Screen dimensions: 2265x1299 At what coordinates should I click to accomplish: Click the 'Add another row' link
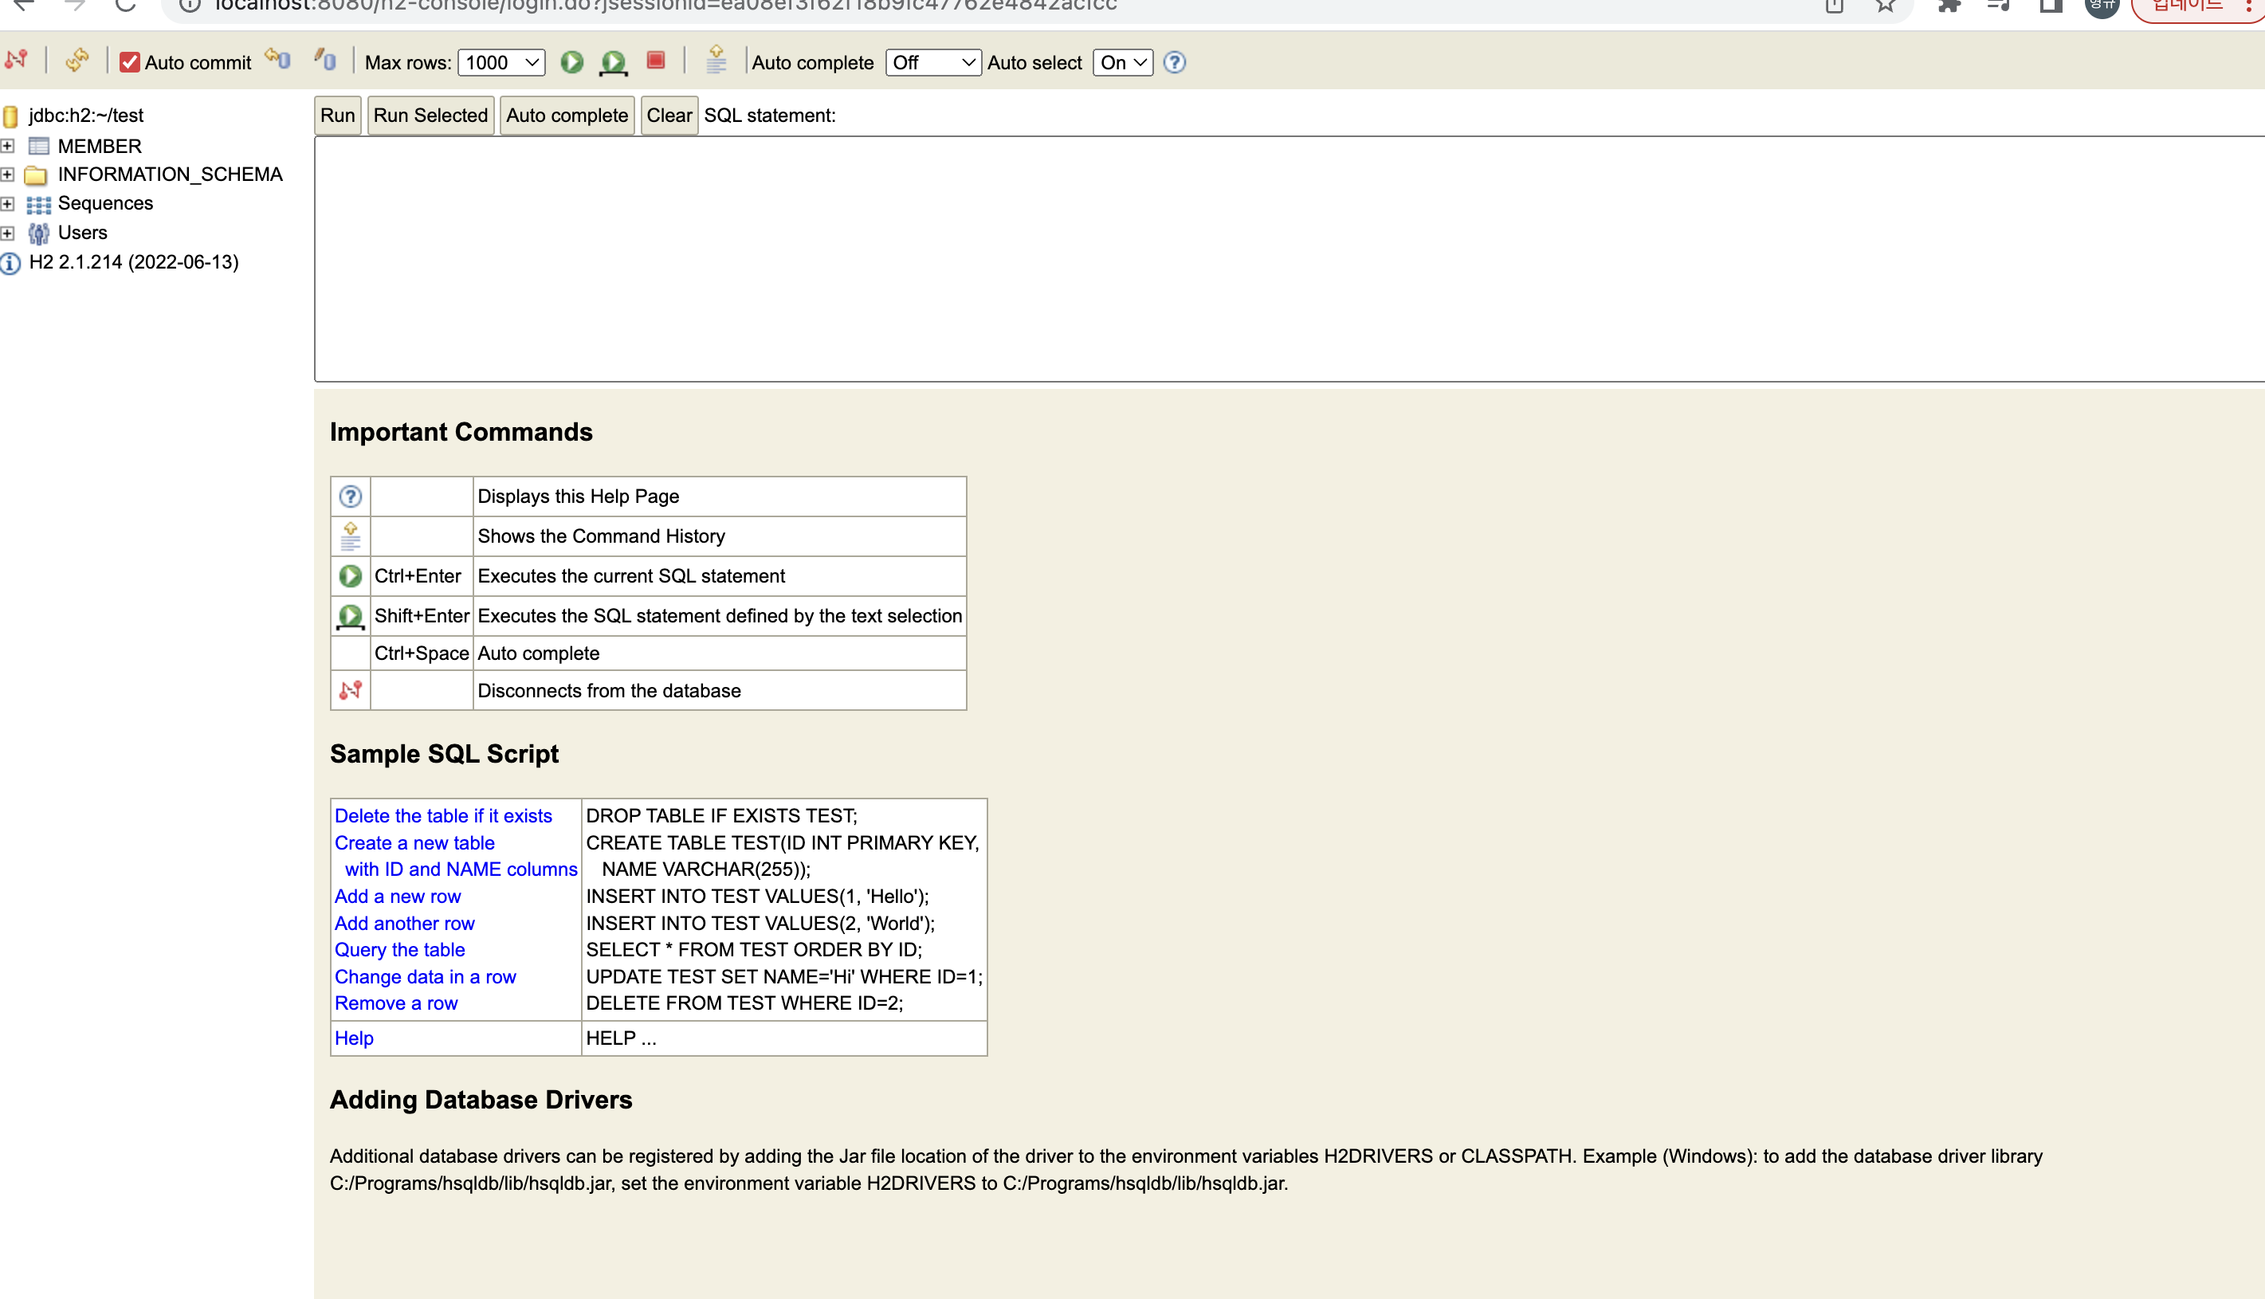pyautogui.click(x=405, y=923)
